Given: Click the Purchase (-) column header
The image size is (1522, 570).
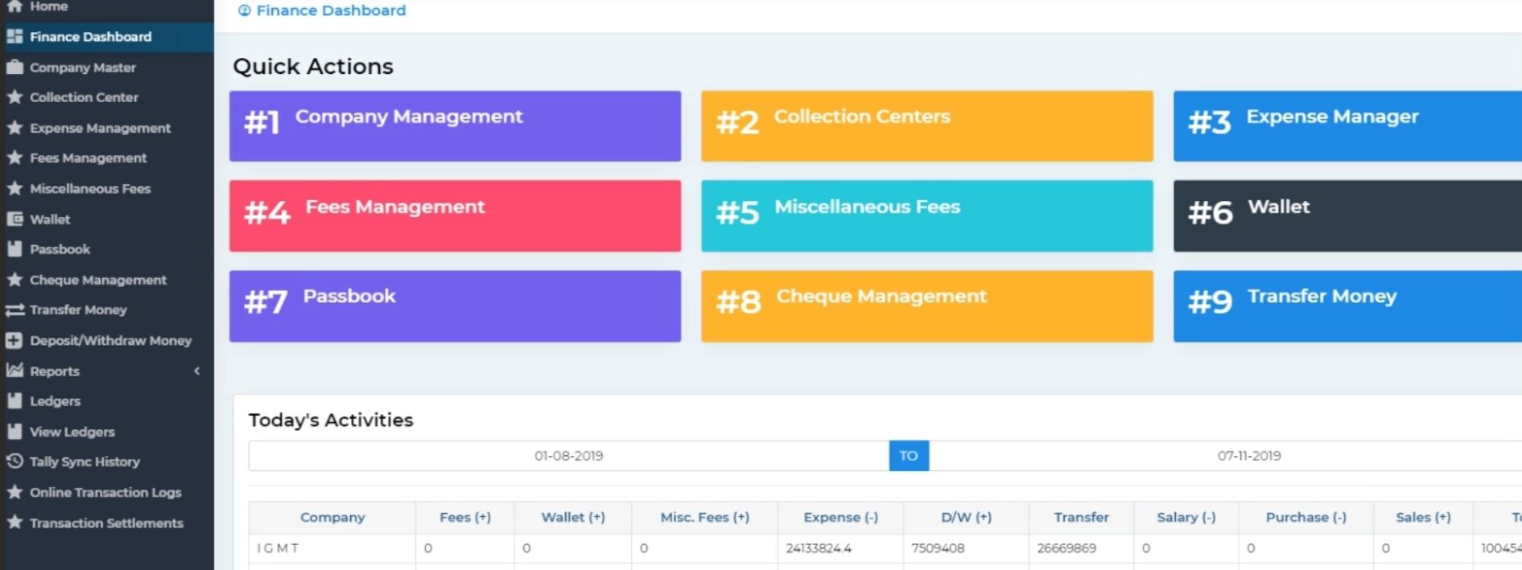Looking at the screenshot, I should (1306, 518).
